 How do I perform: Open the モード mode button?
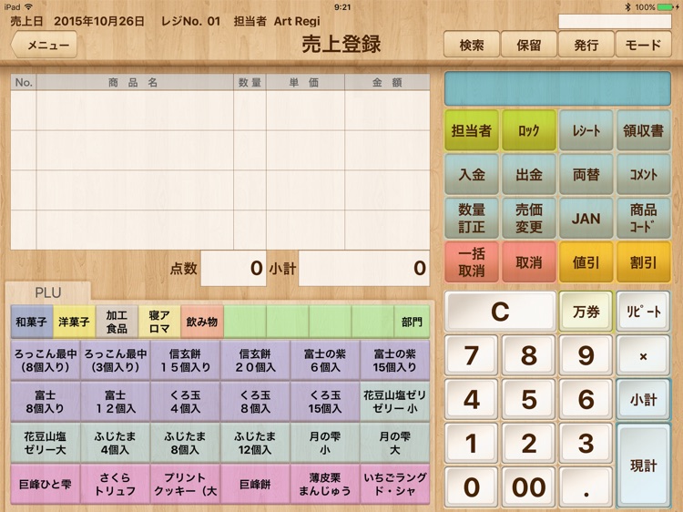pyautogui.click(x=643, y=45)
